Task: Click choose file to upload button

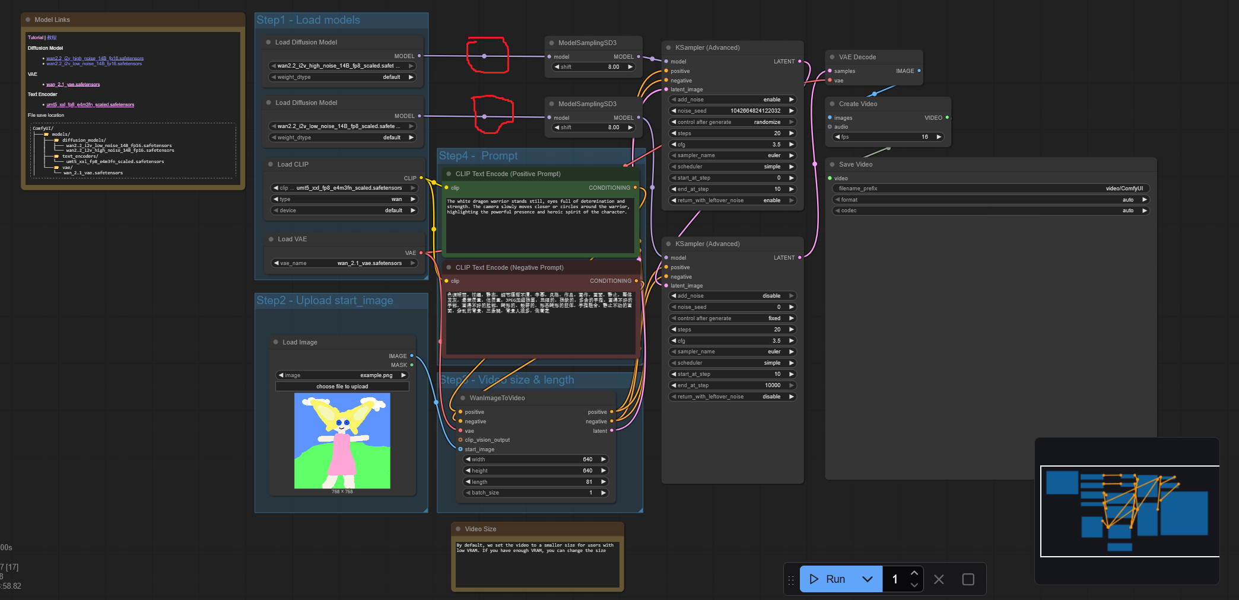Action: tap(342, 387)
